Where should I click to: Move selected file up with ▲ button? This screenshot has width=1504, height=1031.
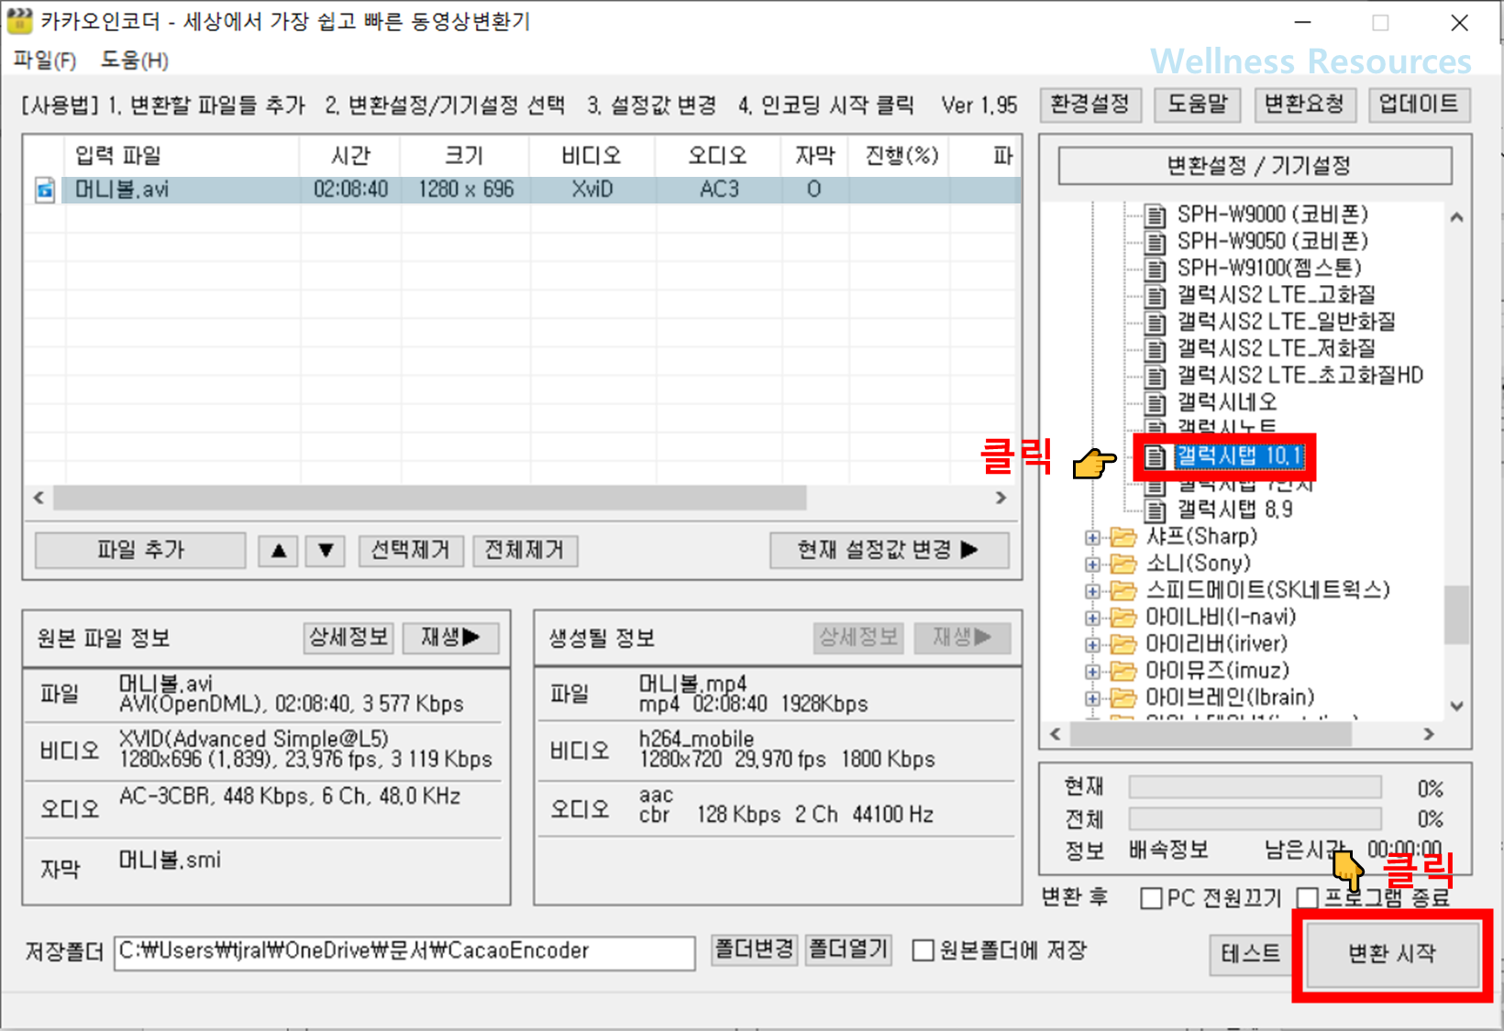[x=279, y=550]
